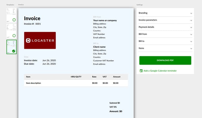This screenshot has height=118, width=202.
Task: Click the total Amount: $0 line
Action: click(x=116, y=111)
